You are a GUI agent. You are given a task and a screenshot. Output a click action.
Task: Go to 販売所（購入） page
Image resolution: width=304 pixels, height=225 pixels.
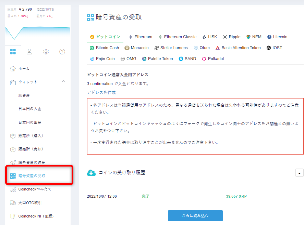[x=31, y=136]
